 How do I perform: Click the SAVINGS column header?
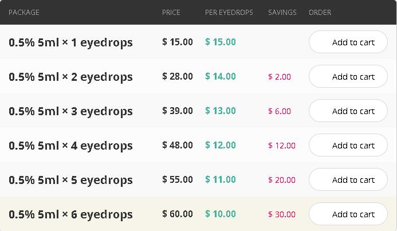click(x=282, y=13)
